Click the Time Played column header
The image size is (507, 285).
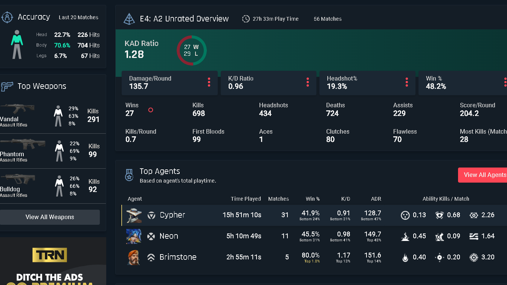[246, 199]
